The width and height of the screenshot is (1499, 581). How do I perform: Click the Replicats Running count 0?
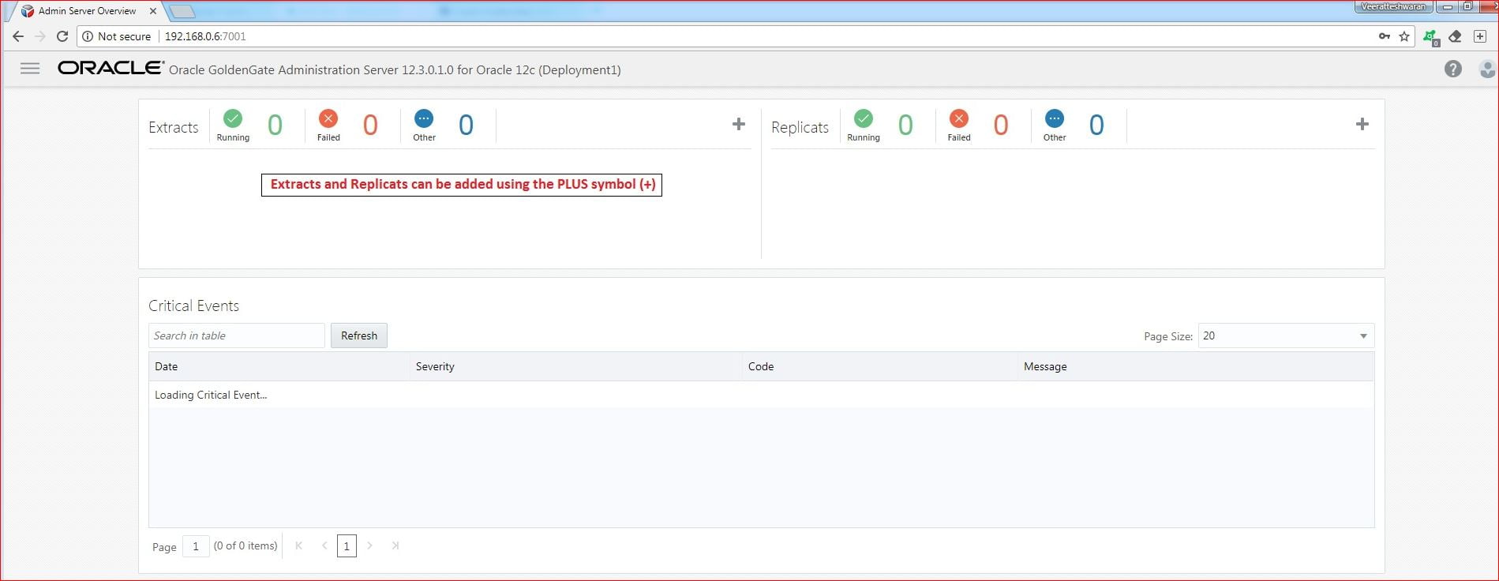tap(905, 125)
